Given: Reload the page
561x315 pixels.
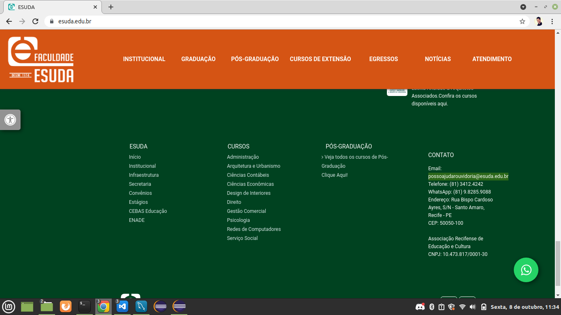Looking at the screenshot, I should tap(35, 21).
